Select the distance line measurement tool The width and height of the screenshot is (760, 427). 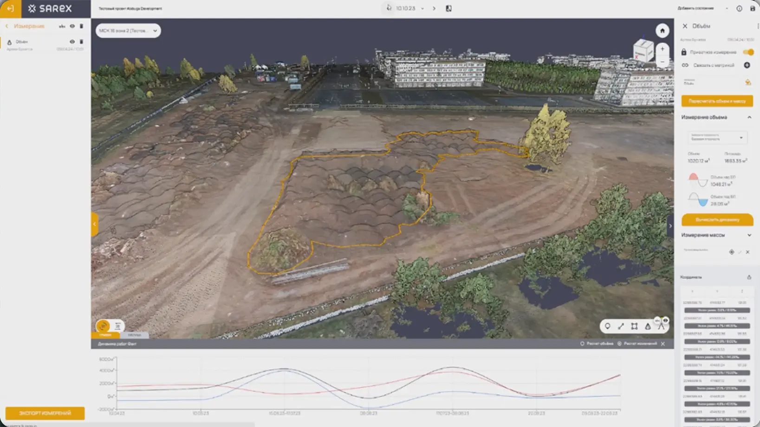tap(621, 326)
